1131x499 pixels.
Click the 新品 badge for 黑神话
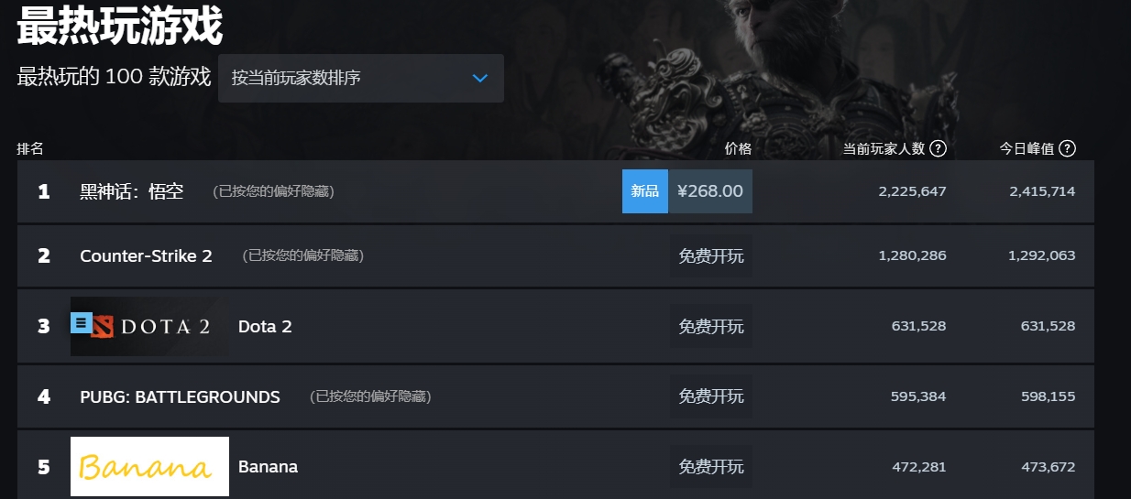pyautogui.click(x=645, y=191)
